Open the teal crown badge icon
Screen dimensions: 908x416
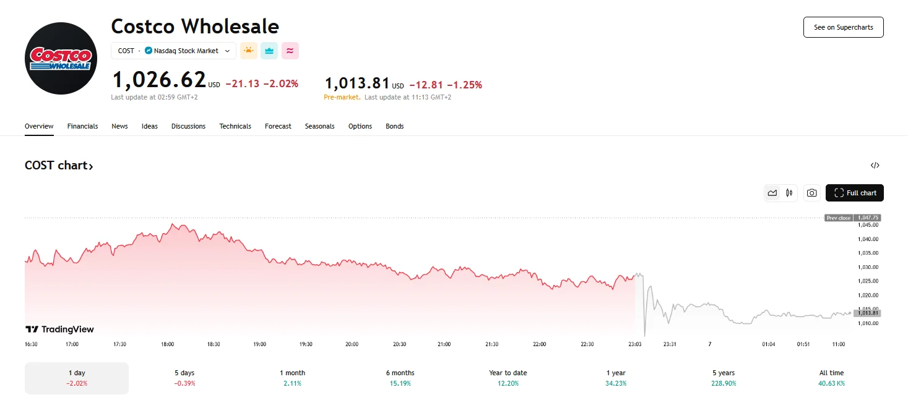[269, 50]
